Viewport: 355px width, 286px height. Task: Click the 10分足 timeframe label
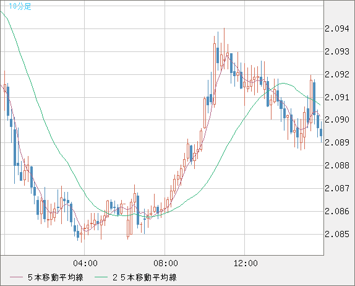[x=20, y=6]
